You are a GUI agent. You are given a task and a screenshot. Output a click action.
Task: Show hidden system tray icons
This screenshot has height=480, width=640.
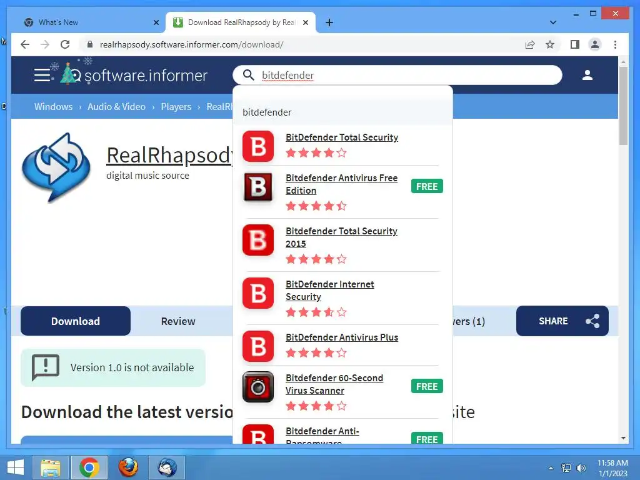click(551, 468)
